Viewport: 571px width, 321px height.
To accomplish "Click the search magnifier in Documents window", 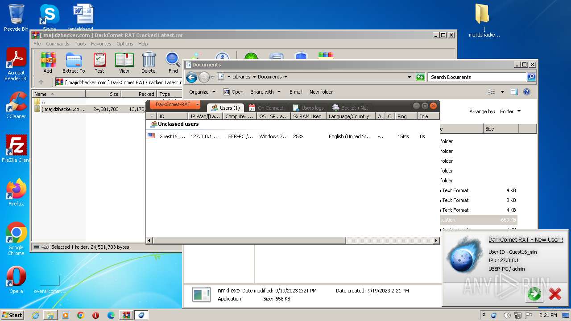I will pos(531,77).
